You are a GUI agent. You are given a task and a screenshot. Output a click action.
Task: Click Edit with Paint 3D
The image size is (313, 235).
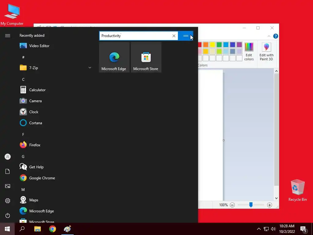click(267, 51)
